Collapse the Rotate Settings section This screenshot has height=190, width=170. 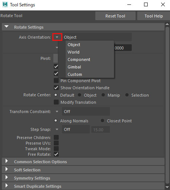pyautogui.click(x=7, y=27)
